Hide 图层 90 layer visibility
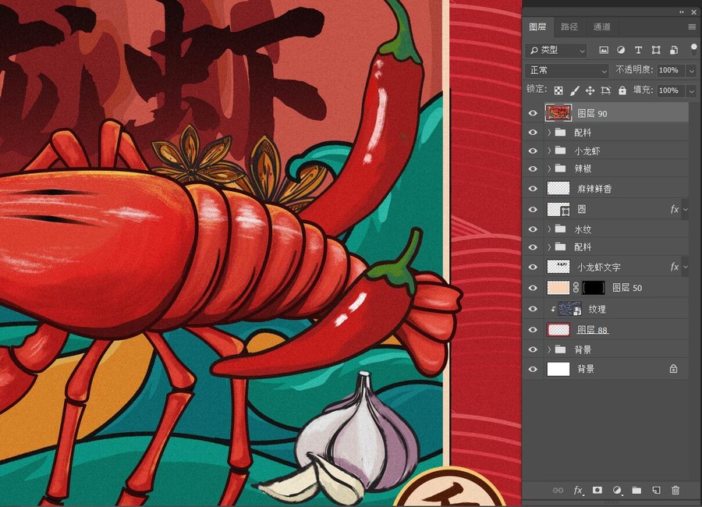This screenshot has width=702, height=507. click(x=533, y=113)
